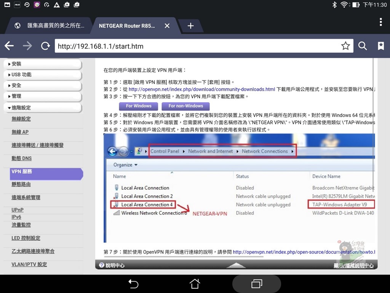Tap the gallery notification icon in status bar
The image size is (390, 293).
7,5
